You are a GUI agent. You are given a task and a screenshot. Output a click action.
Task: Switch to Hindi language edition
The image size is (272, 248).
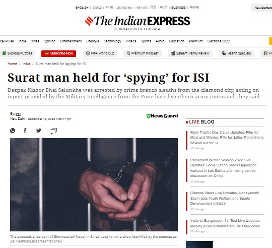153,8
